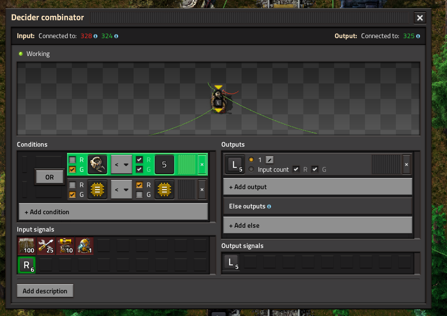Click the roboport input signal showing 1
Image resolution: width=447 pixels, height=316 pixels.
click(x=85, y=246)
